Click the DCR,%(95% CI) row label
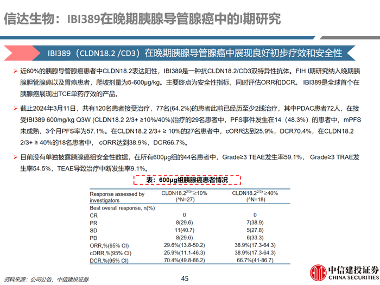Image resolution: width=380 pixels, height=285 pixels. click(109, 261)
